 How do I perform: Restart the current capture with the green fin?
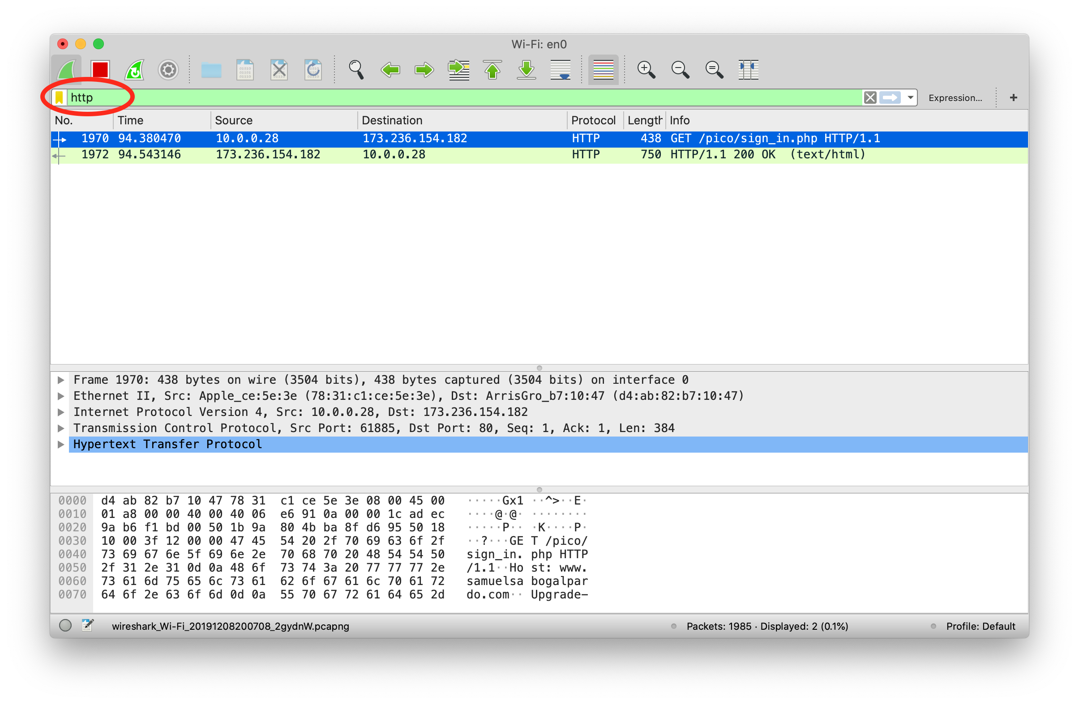pos(134,70)
